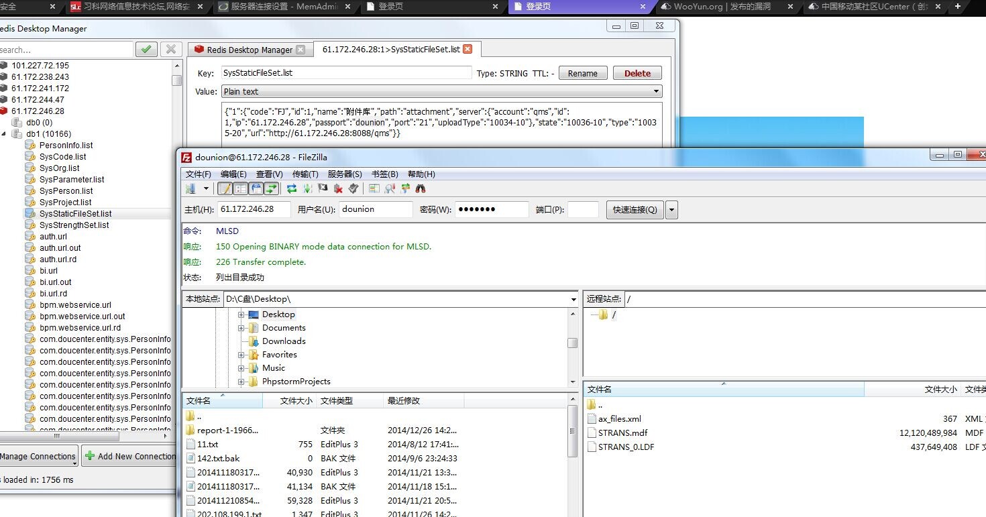Click the 端口(P) port field
The width and height of the screenshot is (986, 517).
click(x=583, y=209)
